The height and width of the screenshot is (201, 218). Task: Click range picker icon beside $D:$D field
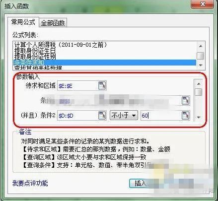[102, 115]
